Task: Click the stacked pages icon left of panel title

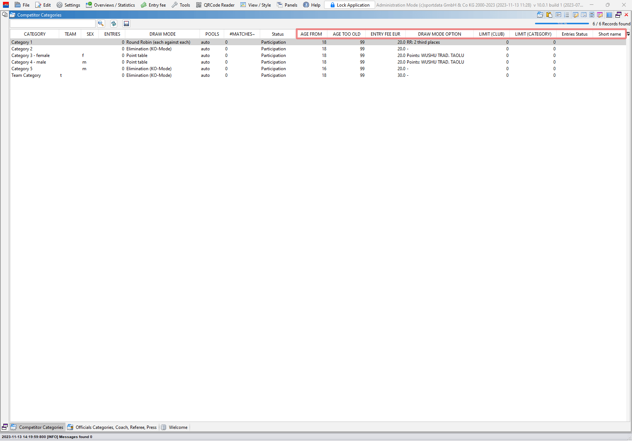Action: (x=5, y=15)
